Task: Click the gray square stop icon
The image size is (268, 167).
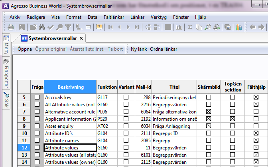Action: 168,27
